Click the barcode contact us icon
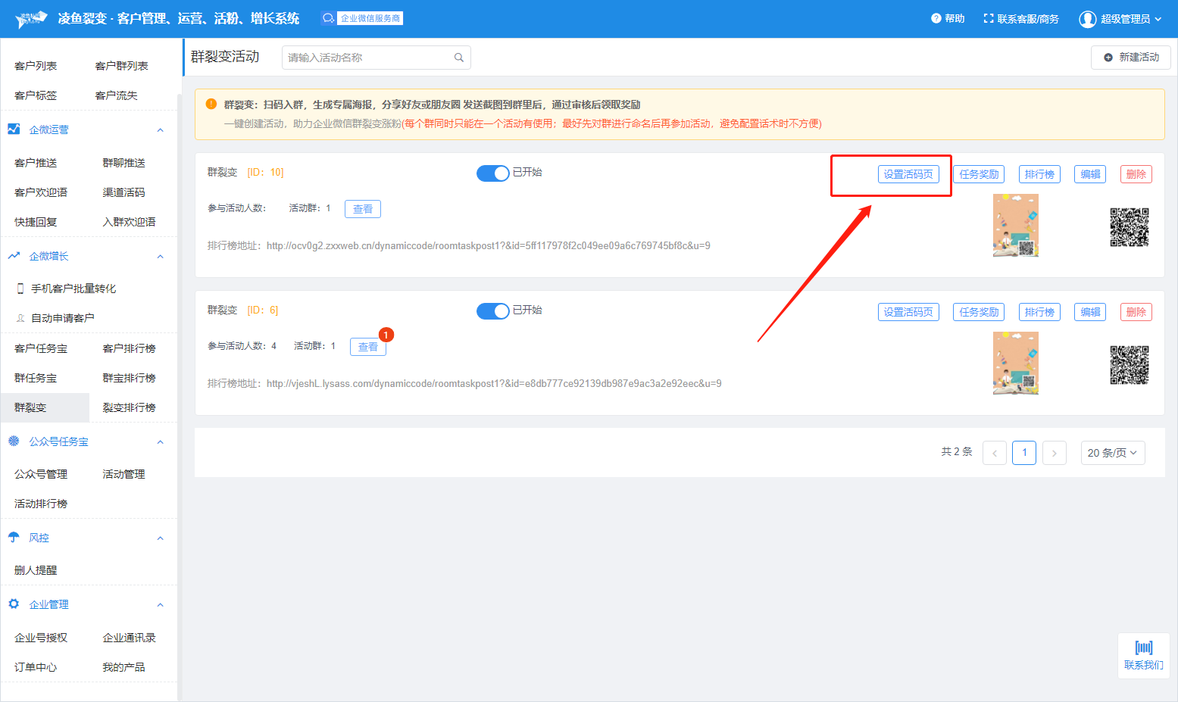 pyautogui.click(x=1143, y=647)
